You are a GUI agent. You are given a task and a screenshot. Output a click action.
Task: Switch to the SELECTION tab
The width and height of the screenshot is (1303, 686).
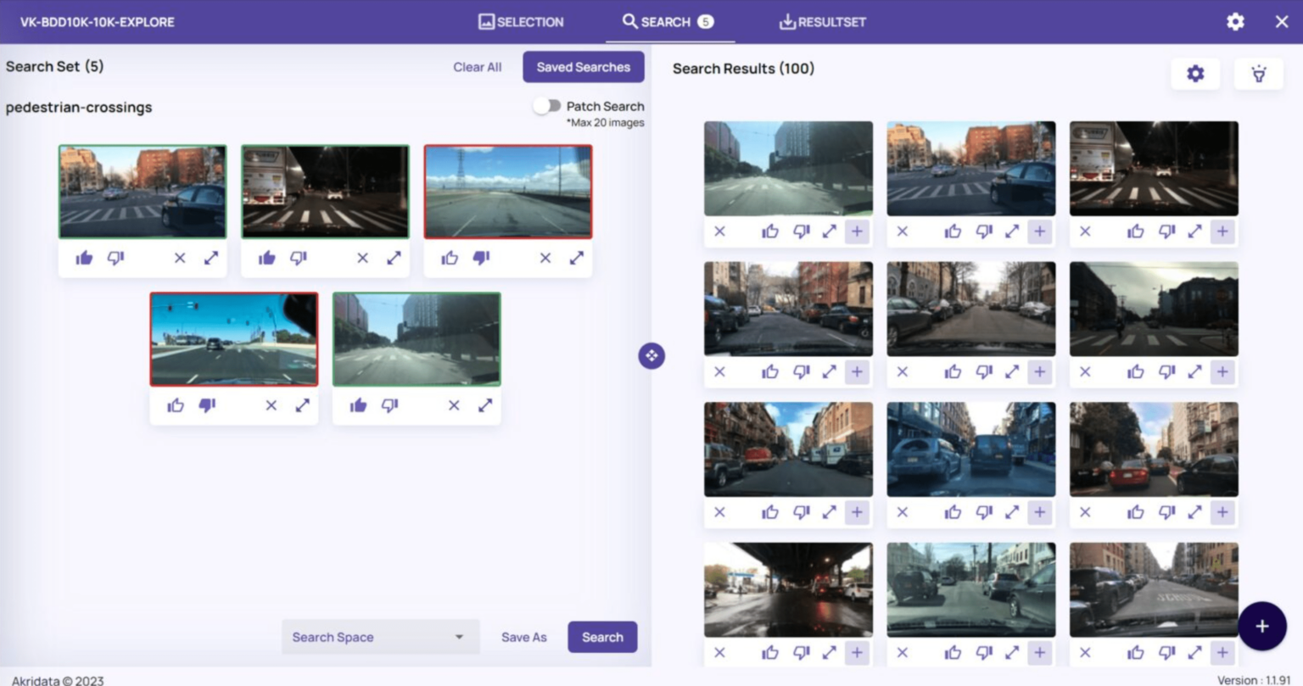point(520,22)
